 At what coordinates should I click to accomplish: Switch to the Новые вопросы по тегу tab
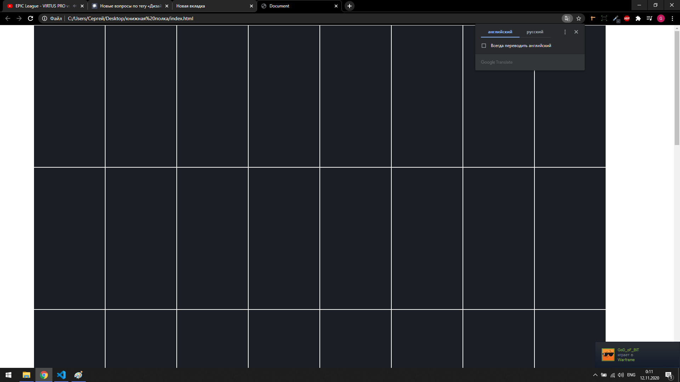tap(130, 6)
